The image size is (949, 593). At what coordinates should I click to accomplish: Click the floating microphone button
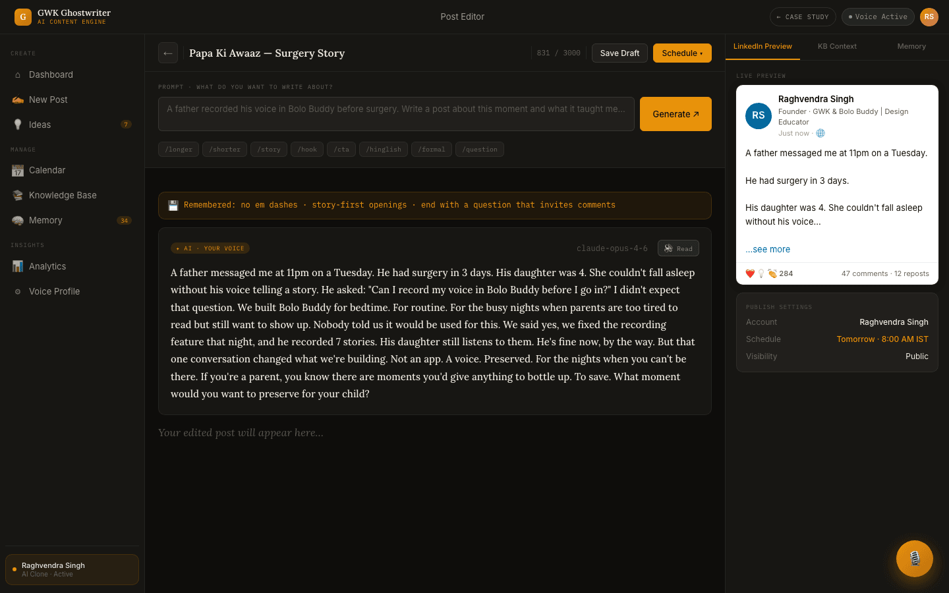915,559
